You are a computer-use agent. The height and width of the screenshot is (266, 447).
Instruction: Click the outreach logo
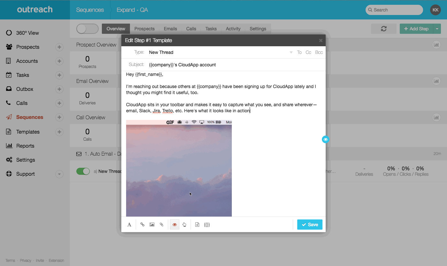pos(35,10)
